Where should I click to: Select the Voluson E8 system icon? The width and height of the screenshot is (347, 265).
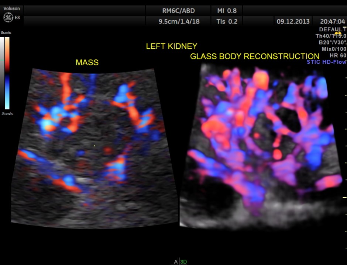(11, 8)
